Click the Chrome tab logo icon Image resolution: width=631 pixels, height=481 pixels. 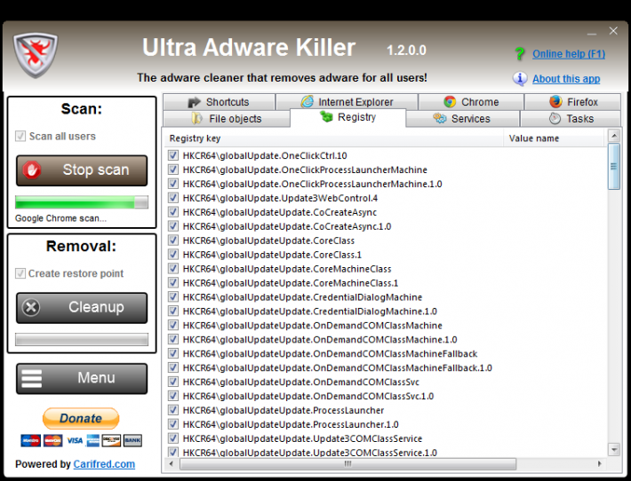tap(450, 102)
